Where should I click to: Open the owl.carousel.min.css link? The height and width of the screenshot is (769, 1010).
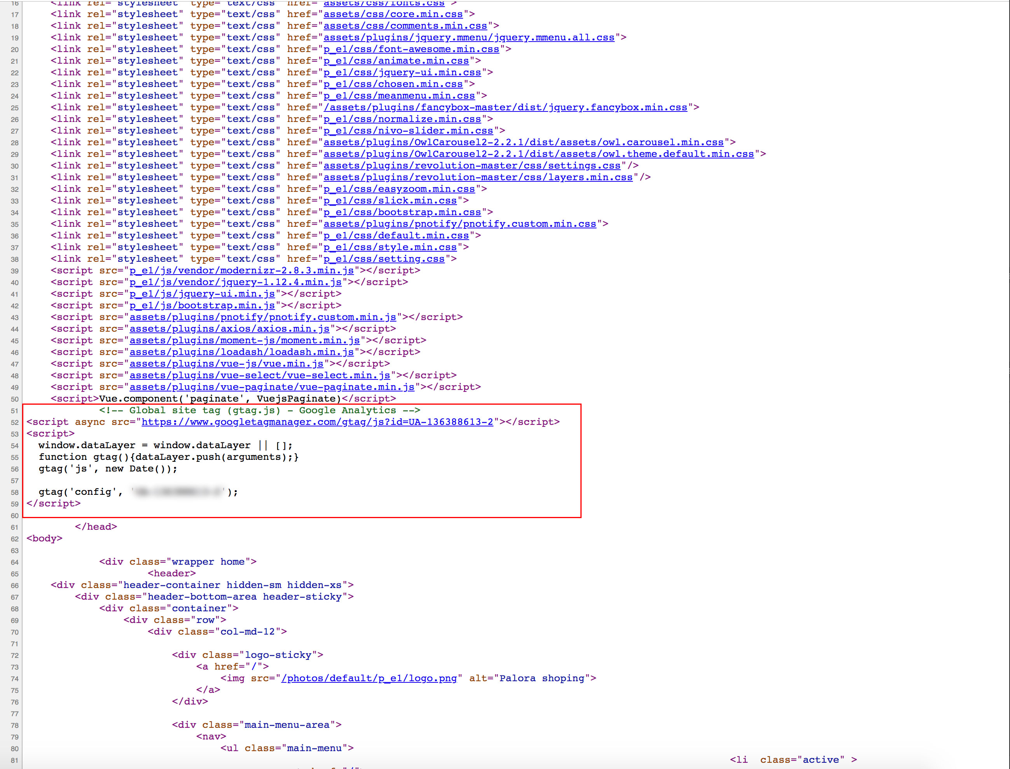click(x=524, y=143)
